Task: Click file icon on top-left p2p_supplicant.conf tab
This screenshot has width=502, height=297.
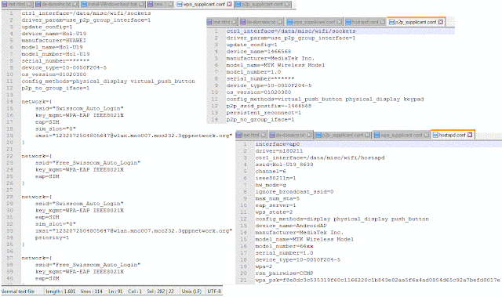Action: tap(238, 4)
